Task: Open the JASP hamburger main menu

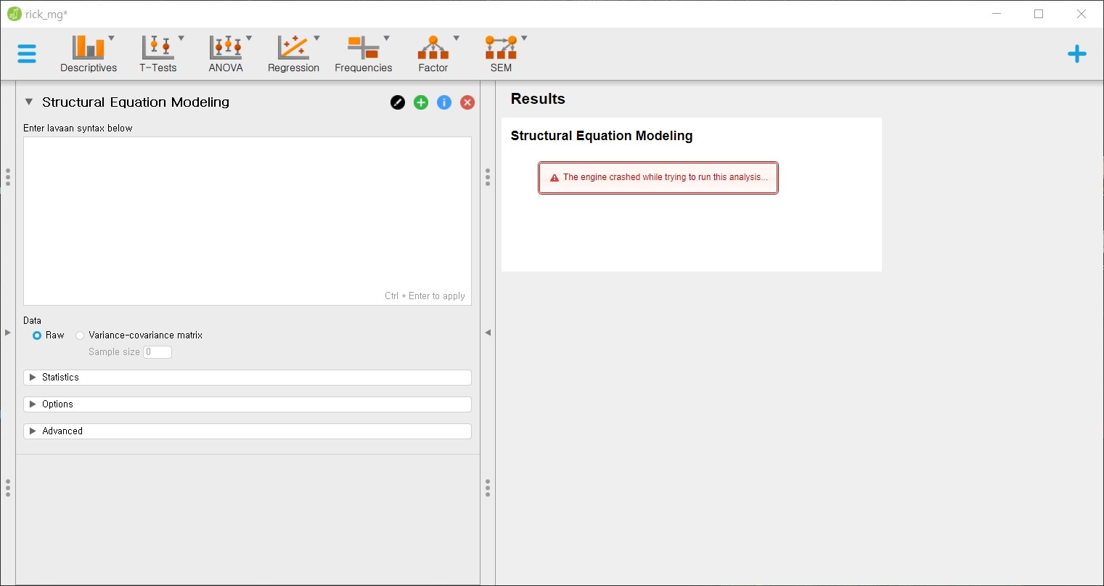Action: [x=26, y=53]
